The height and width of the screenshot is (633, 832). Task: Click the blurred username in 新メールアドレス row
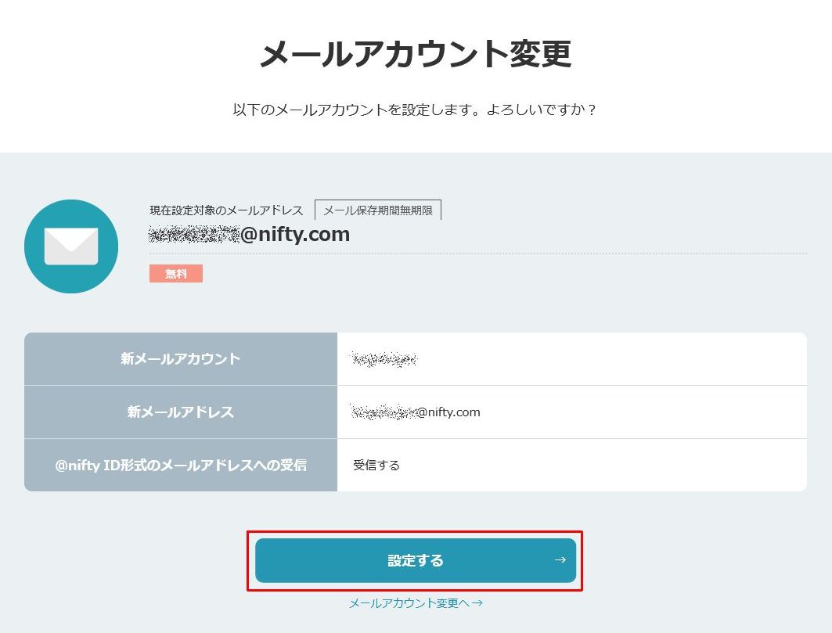click(384, 412)
